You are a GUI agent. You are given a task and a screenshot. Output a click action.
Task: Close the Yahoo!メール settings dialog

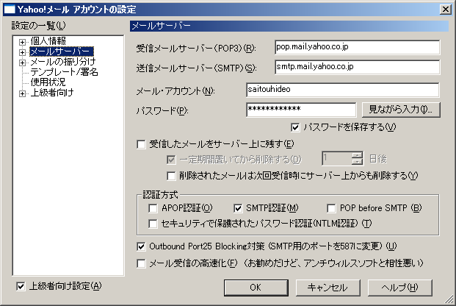point(445,8)
